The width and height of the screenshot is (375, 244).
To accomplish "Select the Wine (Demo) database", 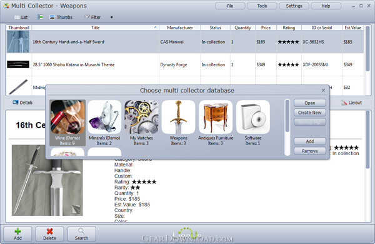I will 67,123.
